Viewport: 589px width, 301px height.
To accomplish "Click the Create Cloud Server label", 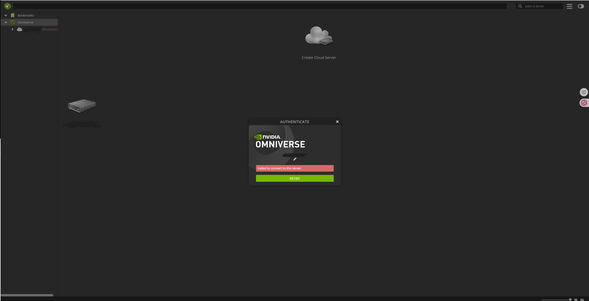I will [x=319, y=57].
